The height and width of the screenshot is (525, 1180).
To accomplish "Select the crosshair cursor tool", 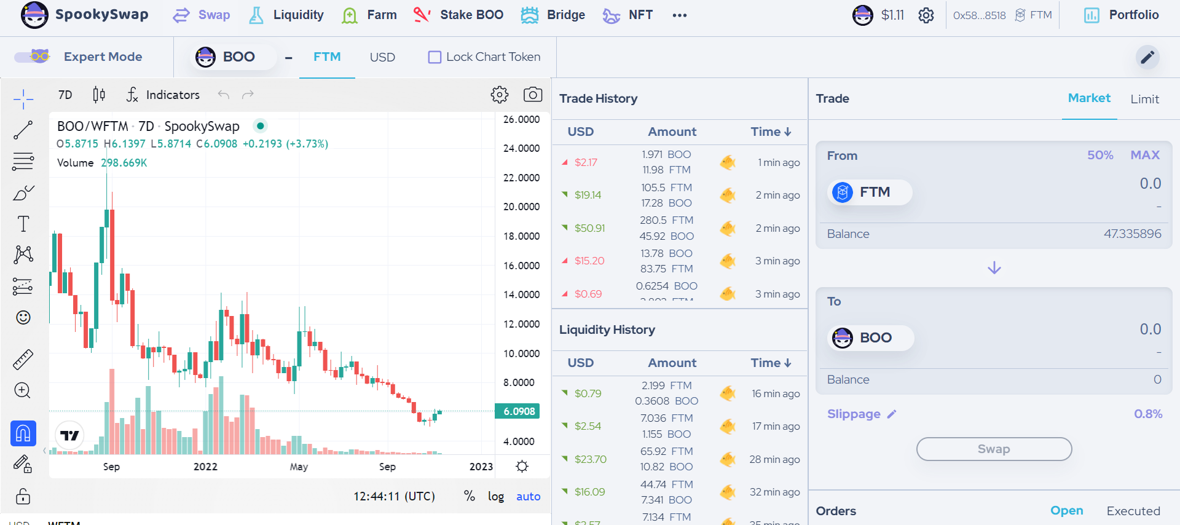I will (23, 98).
